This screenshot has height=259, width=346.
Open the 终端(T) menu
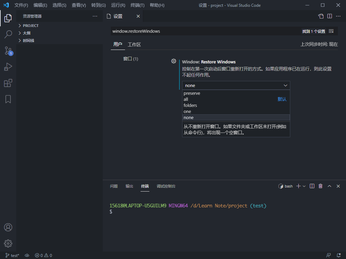click(138, 5)
